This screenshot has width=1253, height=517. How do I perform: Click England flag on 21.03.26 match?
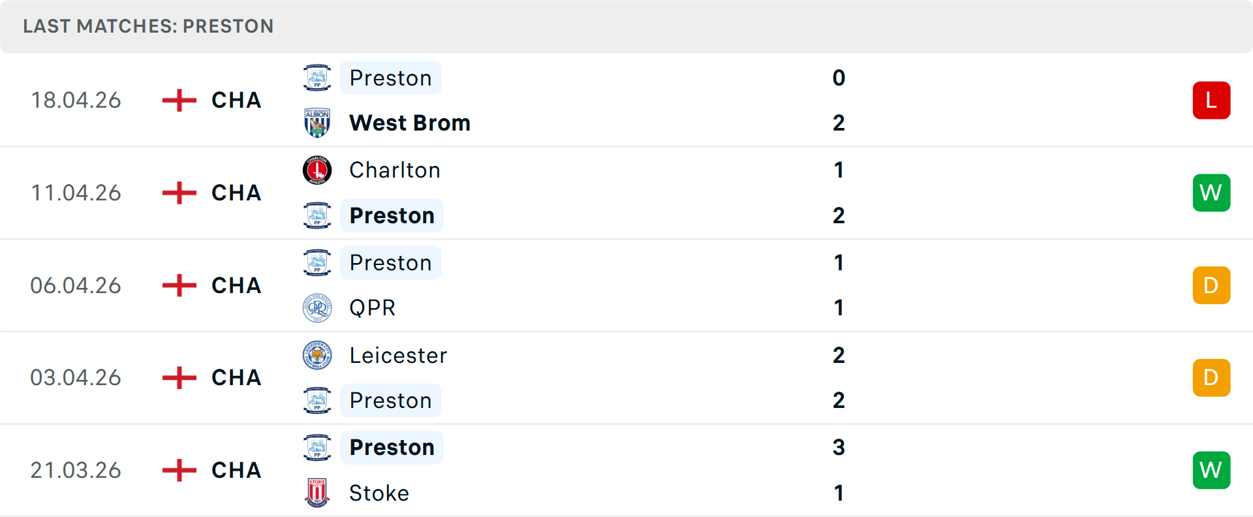(179, 470)
